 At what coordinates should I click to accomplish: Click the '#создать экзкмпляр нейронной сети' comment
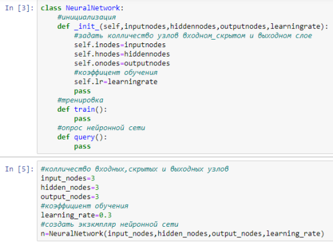coord(109,224)
